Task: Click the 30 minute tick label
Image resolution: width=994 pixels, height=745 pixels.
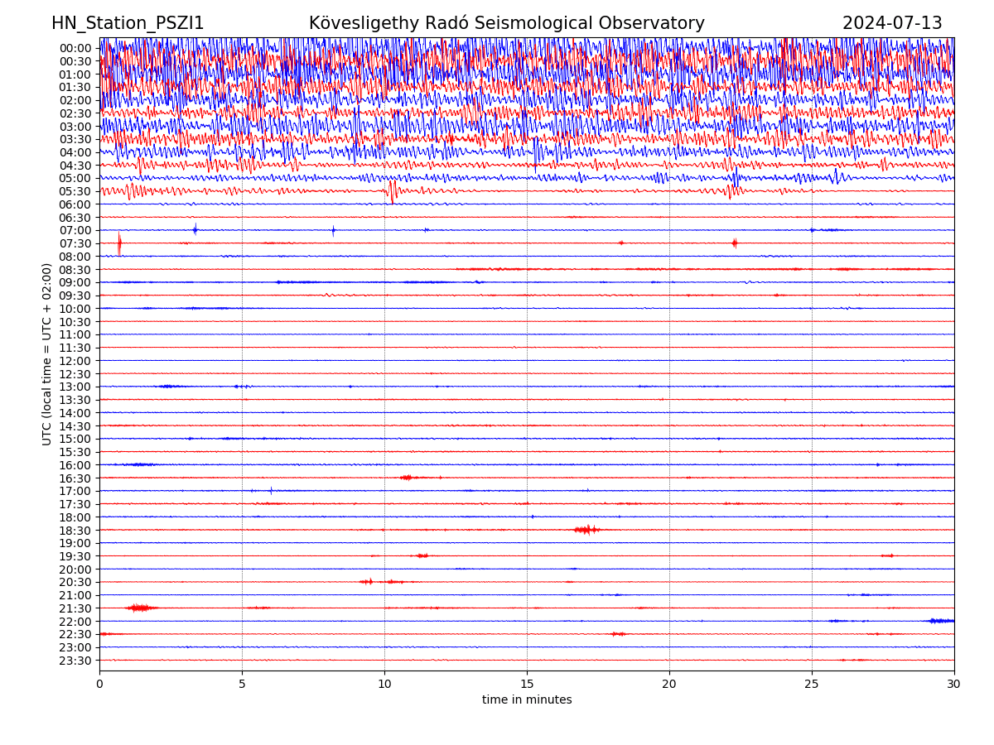Action: tap(953, 685)
